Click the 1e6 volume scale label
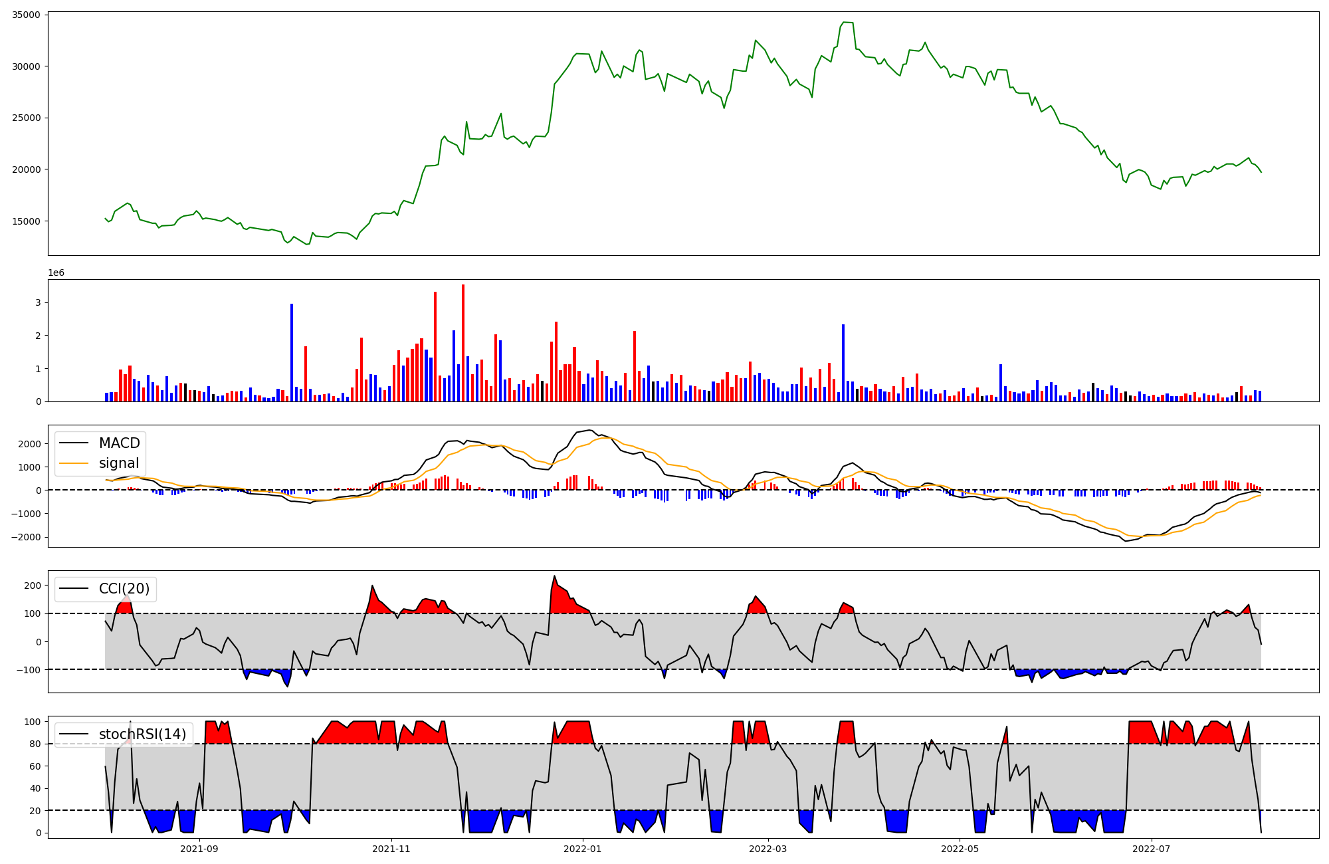The height and width of the screenshot is (864, 1329). pyautogui.click(x=56, y=273)
